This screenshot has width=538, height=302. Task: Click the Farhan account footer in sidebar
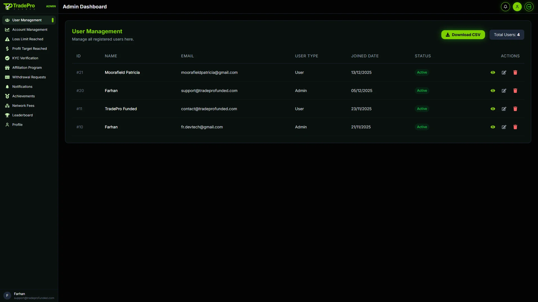(29, 296)
